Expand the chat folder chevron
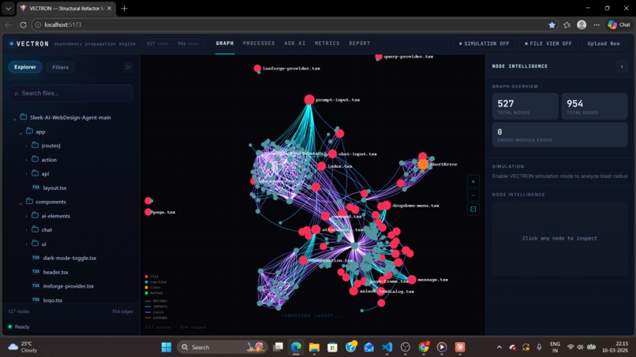This screenshot has height=357, width=636. point(27,230)
